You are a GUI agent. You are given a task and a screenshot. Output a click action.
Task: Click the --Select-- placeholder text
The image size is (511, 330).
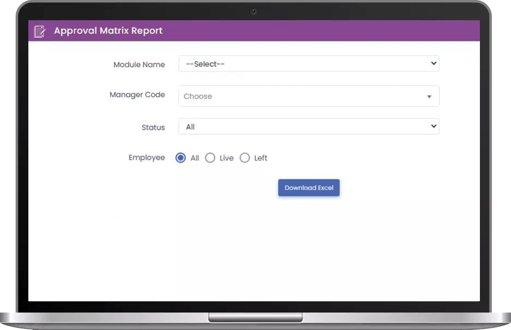pyautogui.click(x=205, y=64)
